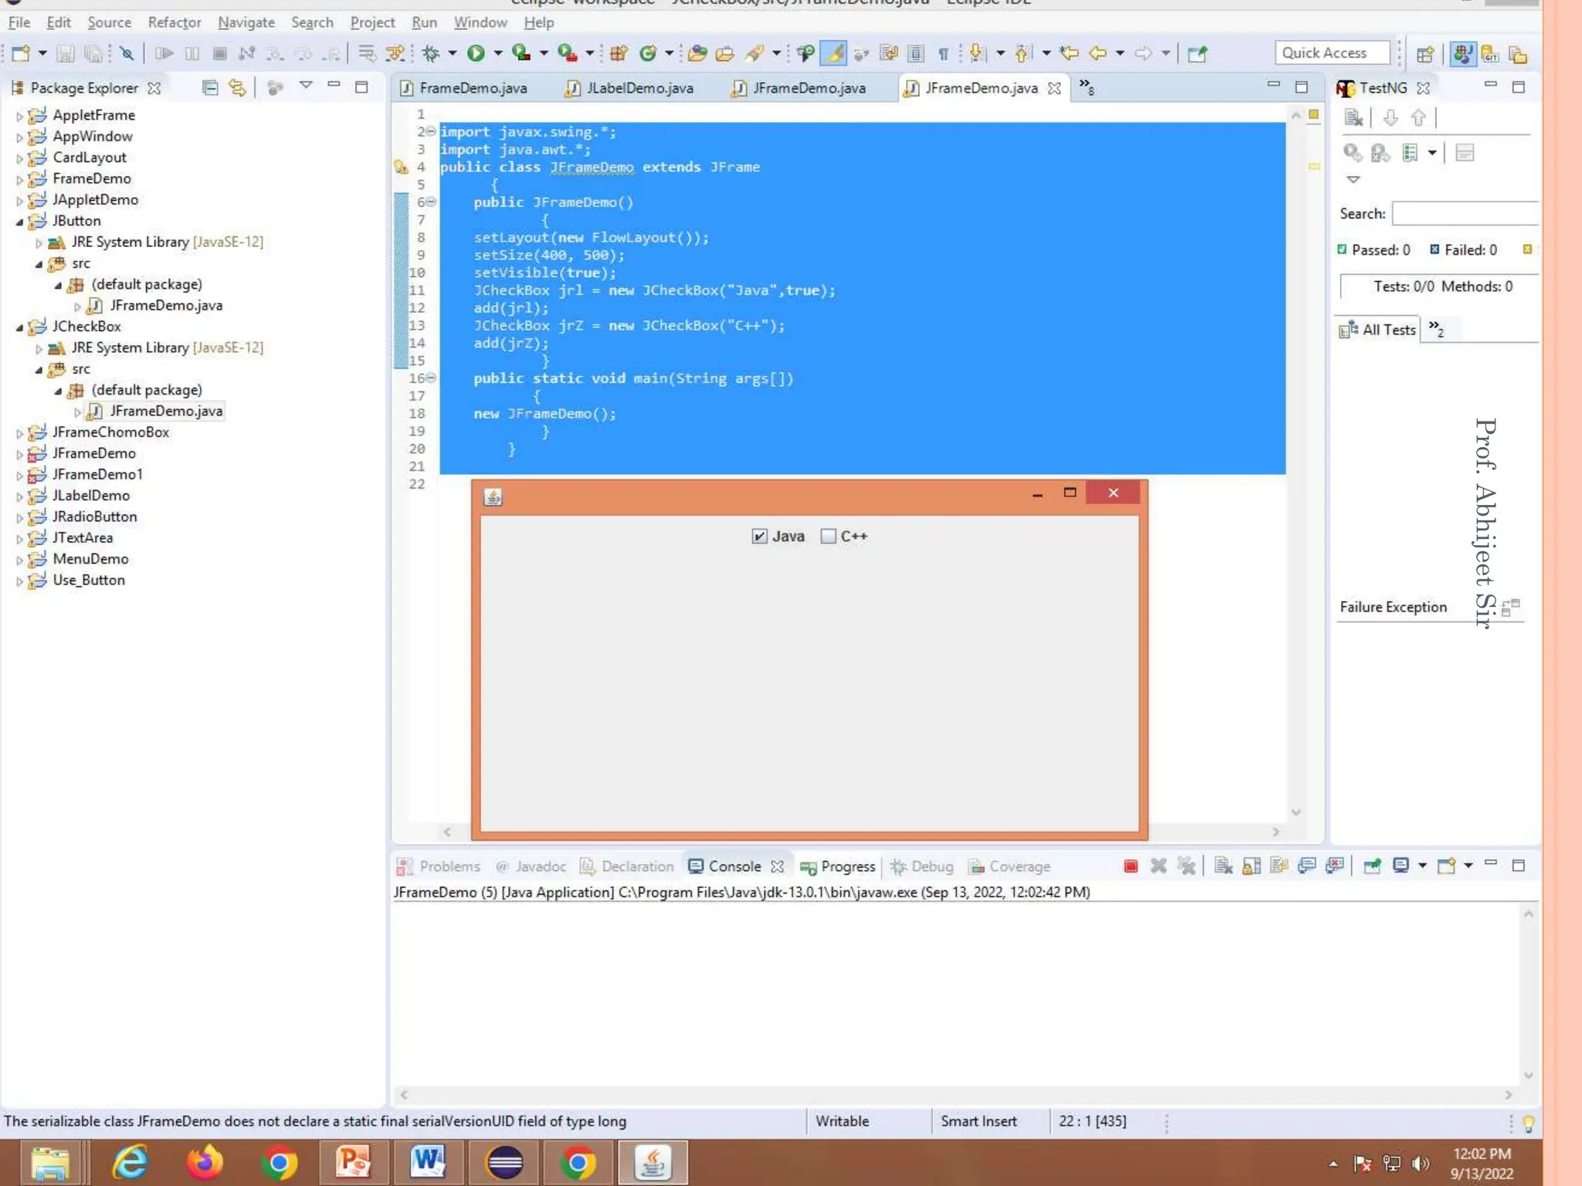Image resolution: width=1582 pixels, height=1186 pixels.
Task: Switch to the JLabelDemo.java editor tab
Action: [639, 88]
